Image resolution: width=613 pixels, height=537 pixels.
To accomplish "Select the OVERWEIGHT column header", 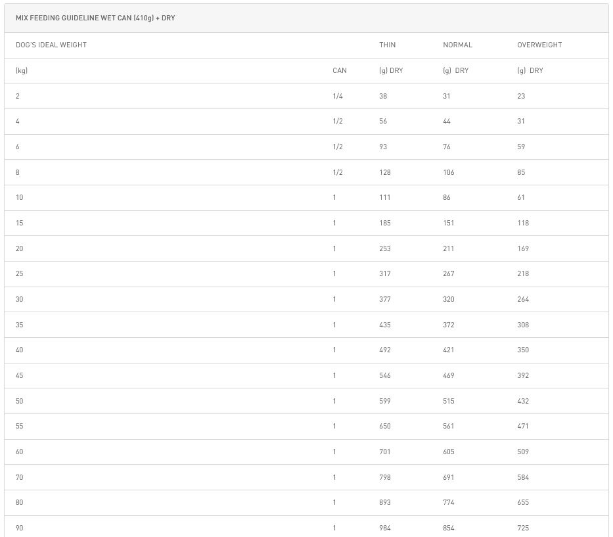I will pyautogui.click(x=539, y=45).
